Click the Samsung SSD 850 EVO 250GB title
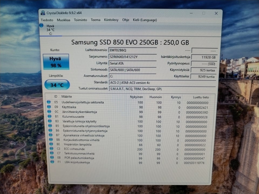Viewport: 259px width, 194px height. [x=130, y=42]
